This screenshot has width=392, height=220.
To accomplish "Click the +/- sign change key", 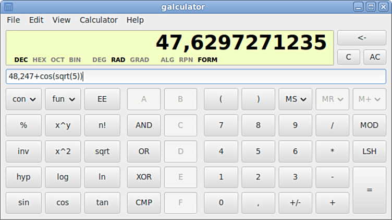I will pos(295,203).
